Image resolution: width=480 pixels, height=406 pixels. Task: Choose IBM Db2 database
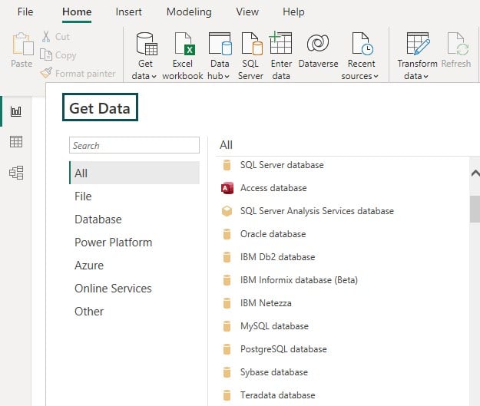(278, 257)
